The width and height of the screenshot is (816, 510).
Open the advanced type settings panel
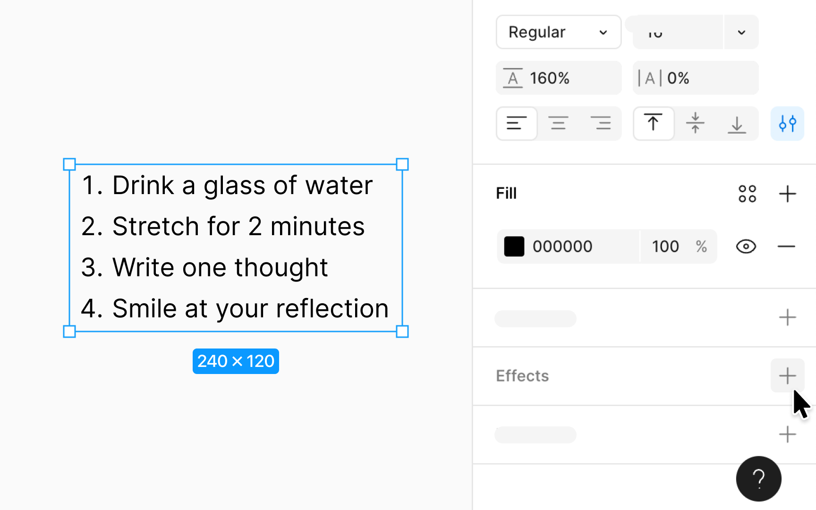(787, 123)
